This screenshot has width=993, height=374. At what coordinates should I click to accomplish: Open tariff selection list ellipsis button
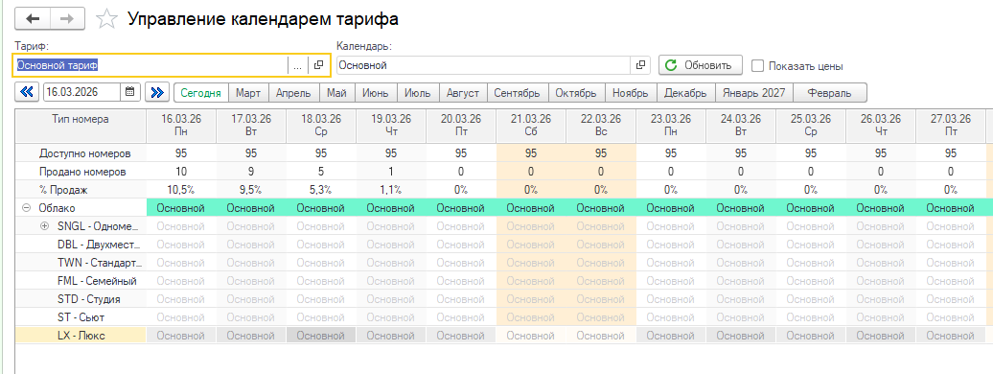click(298, 65)
